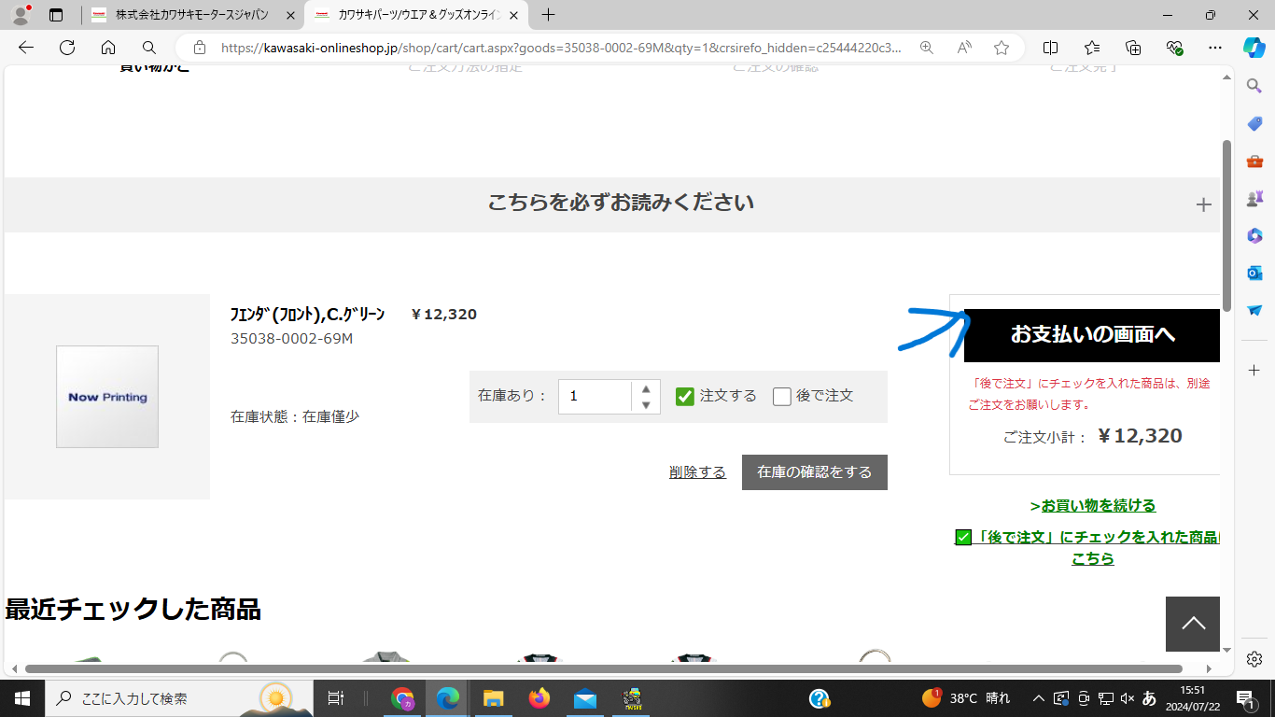Open sidebar Shopping tag icon
The image size is (1275, 717).
coord(1254,123)
